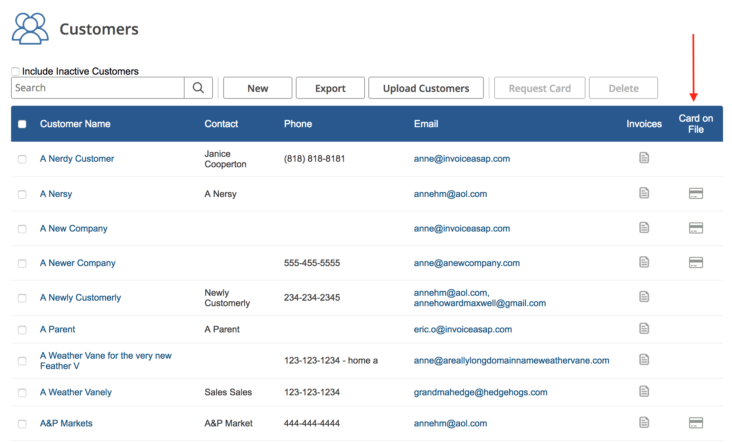
Task: Check the A Newly Customerly row
Action: tap(22, 298)
